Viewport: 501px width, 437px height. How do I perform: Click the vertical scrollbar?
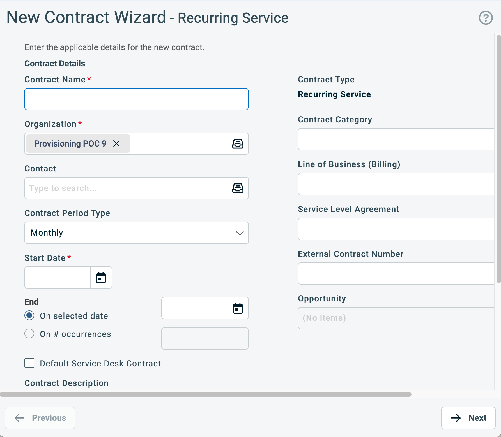[x=498, y=159]
